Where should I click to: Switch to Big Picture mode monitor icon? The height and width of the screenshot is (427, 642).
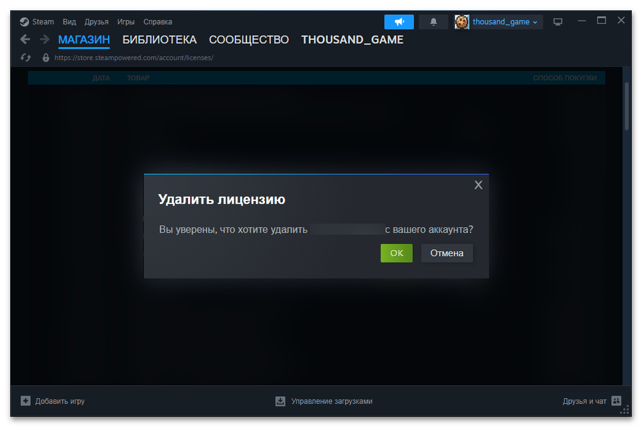[558, 22]
